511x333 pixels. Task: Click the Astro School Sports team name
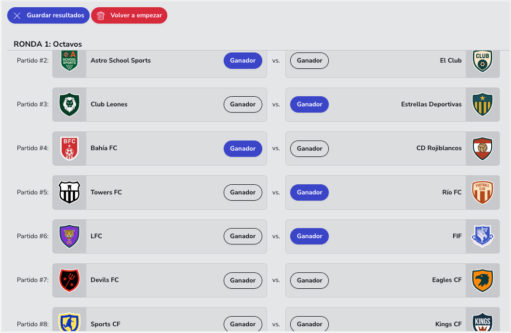tap(121, 61)
